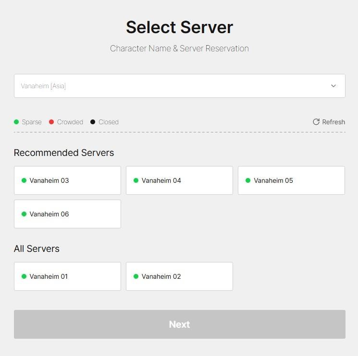Choose the Vanaheim 06 recommended server
The image size is (358, 356).
point(67,214)
